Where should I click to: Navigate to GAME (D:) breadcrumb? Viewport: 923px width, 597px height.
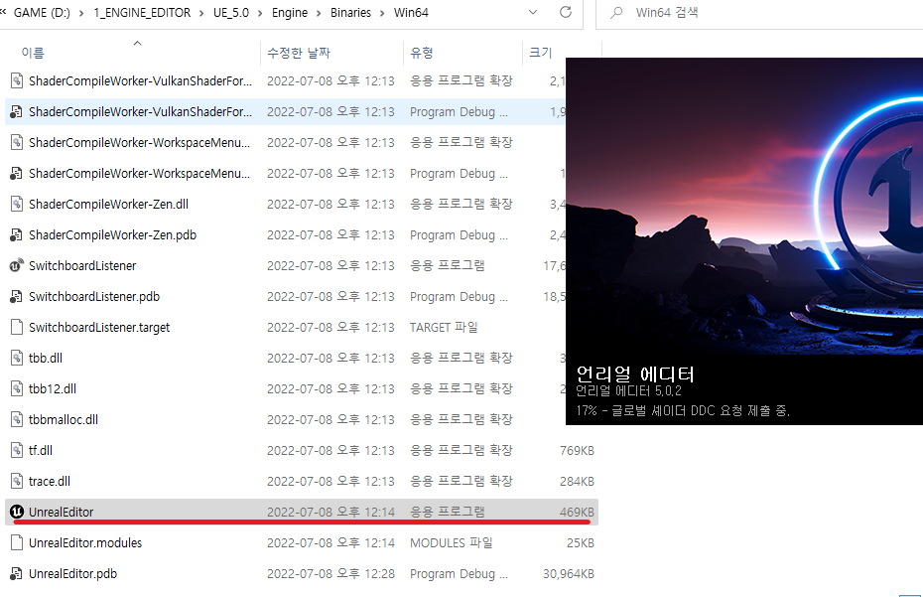[42, 12]
